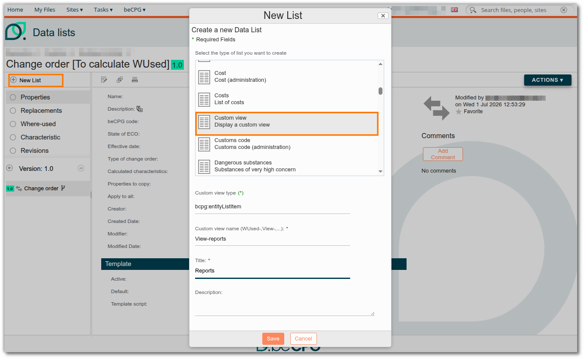The image size is (584, 359).
Task: Click the edit properties pencil icon
Action: (x=104, y=80)
